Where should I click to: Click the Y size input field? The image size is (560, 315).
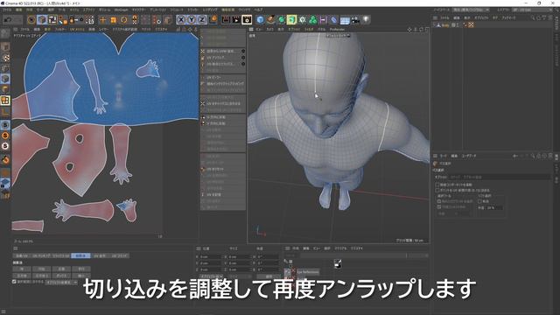239,263
